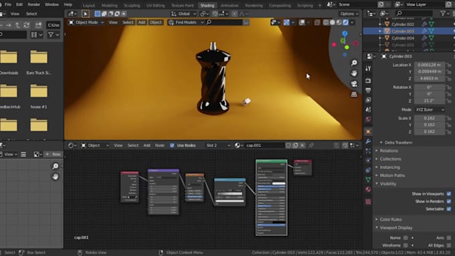Enable the All Edges checkbox

pyautogui.click(x=449, y=245)
